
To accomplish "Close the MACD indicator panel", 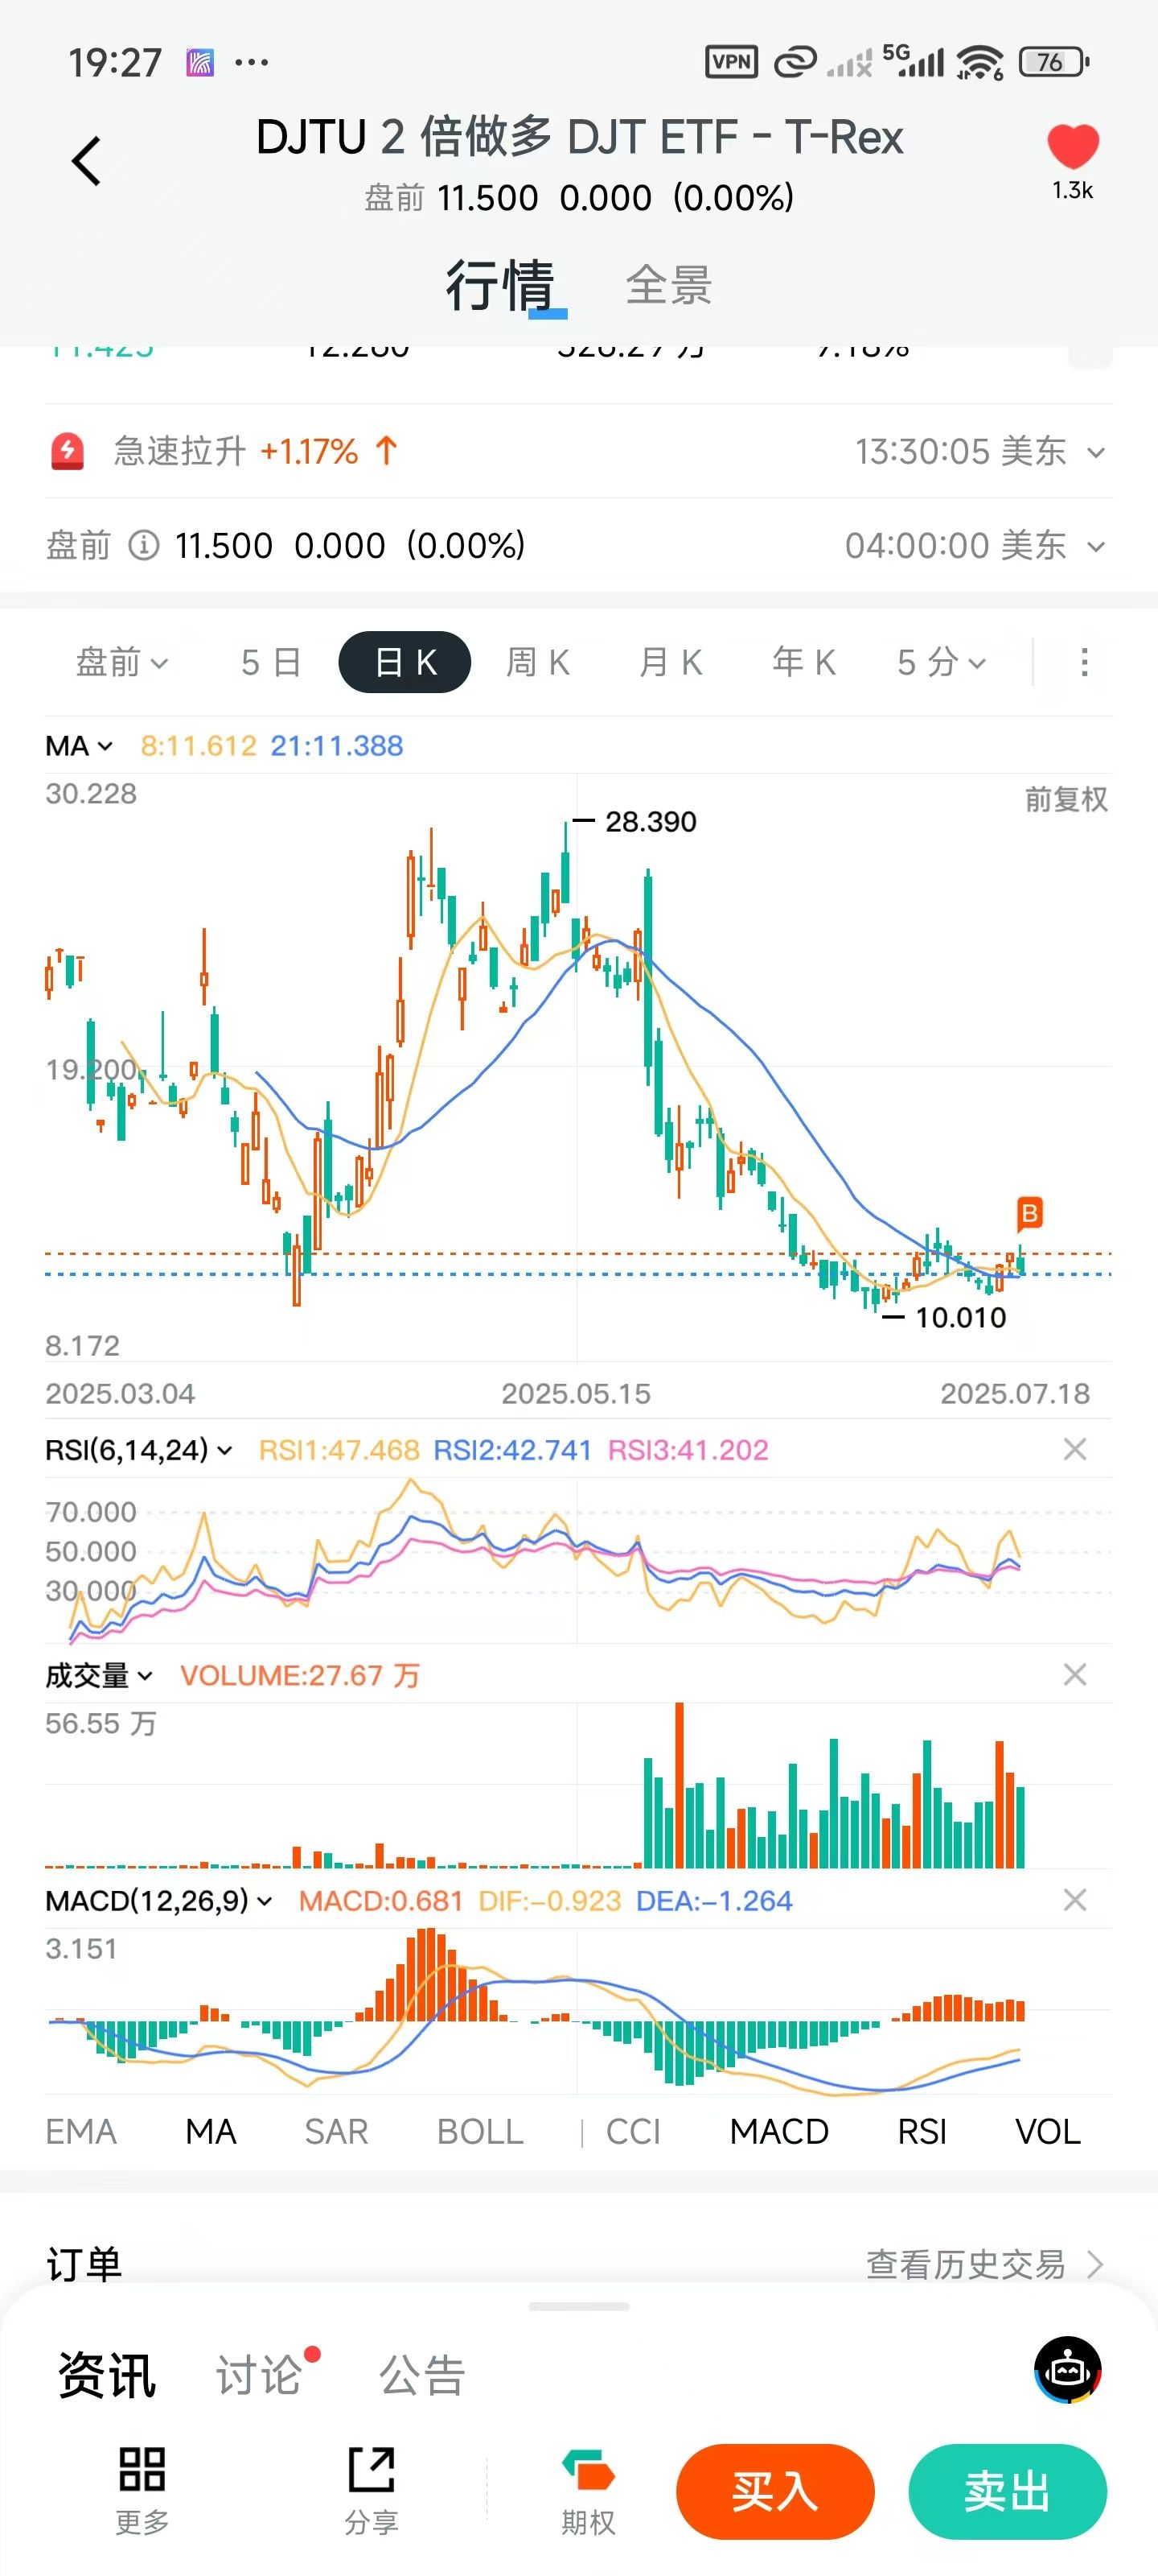I will coord(1074,1899).
